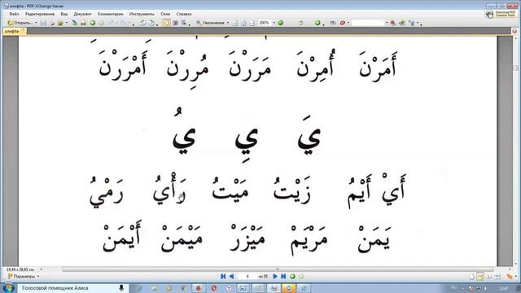This screenshot has width=521, height=293.
Task: Open the Редактирование menu
Action: pyautogui.click(x=40, y=14)
